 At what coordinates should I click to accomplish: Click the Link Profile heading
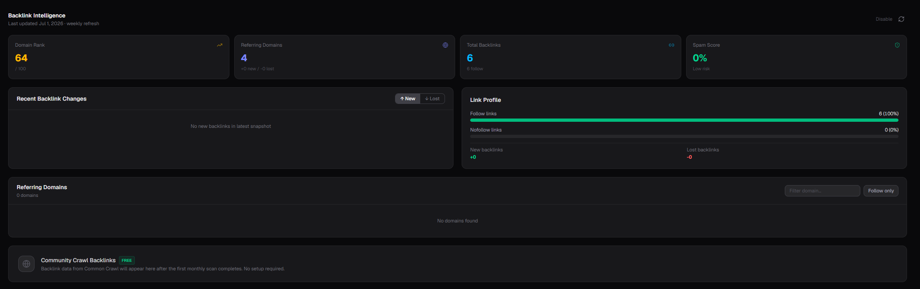[x=486, y=100]
